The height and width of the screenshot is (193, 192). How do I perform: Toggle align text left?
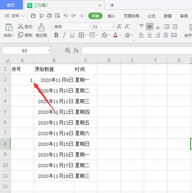click(142, 35)
